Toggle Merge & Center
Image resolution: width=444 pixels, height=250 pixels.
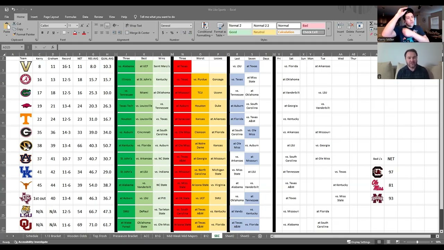[x=137, y=33]
